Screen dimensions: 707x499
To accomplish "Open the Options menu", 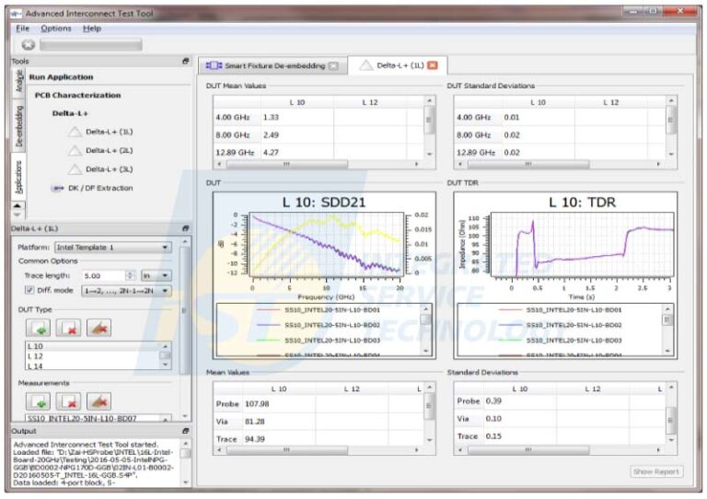I will tap(56, 29).
